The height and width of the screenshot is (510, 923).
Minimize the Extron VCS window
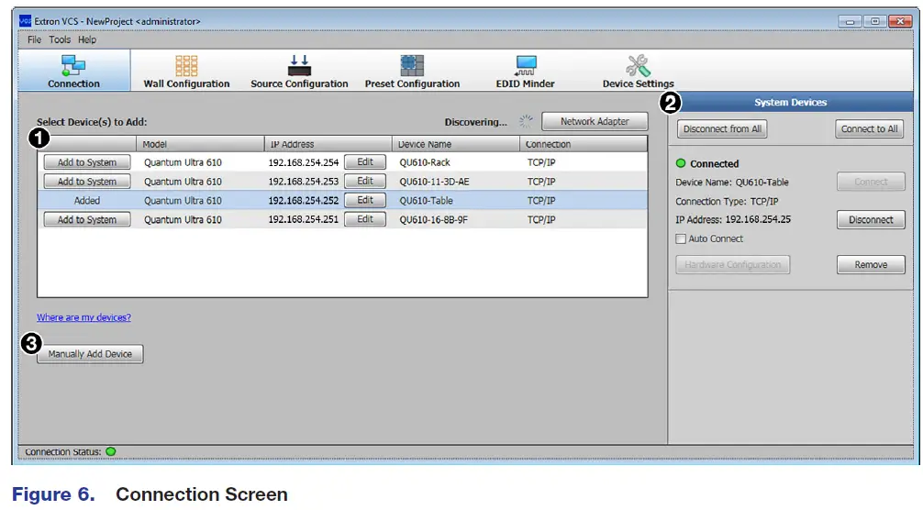pyautogui.click(x=850, y=21)
